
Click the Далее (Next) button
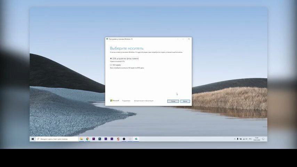pos(185,101)
